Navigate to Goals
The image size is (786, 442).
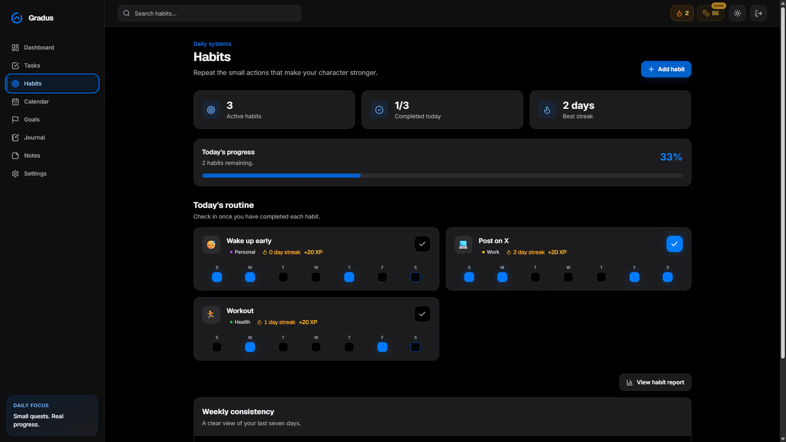[52, 120]
